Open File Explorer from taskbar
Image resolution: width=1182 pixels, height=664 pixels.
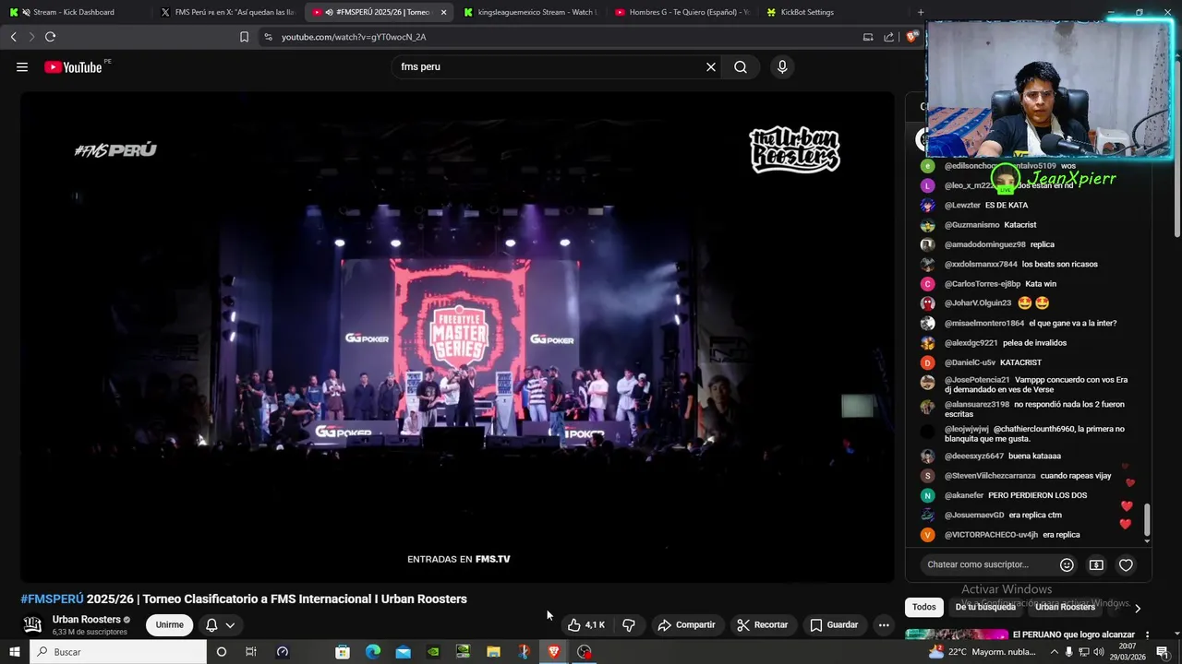pos(494,652)
